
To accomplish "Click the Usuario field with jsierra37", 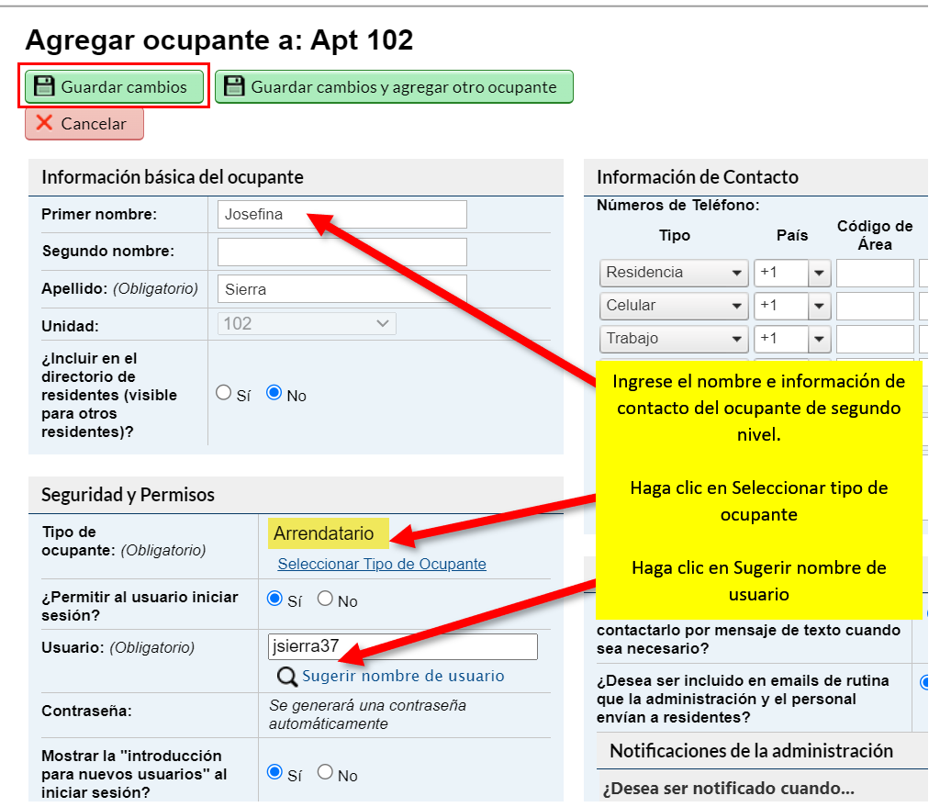I will 402,646.
